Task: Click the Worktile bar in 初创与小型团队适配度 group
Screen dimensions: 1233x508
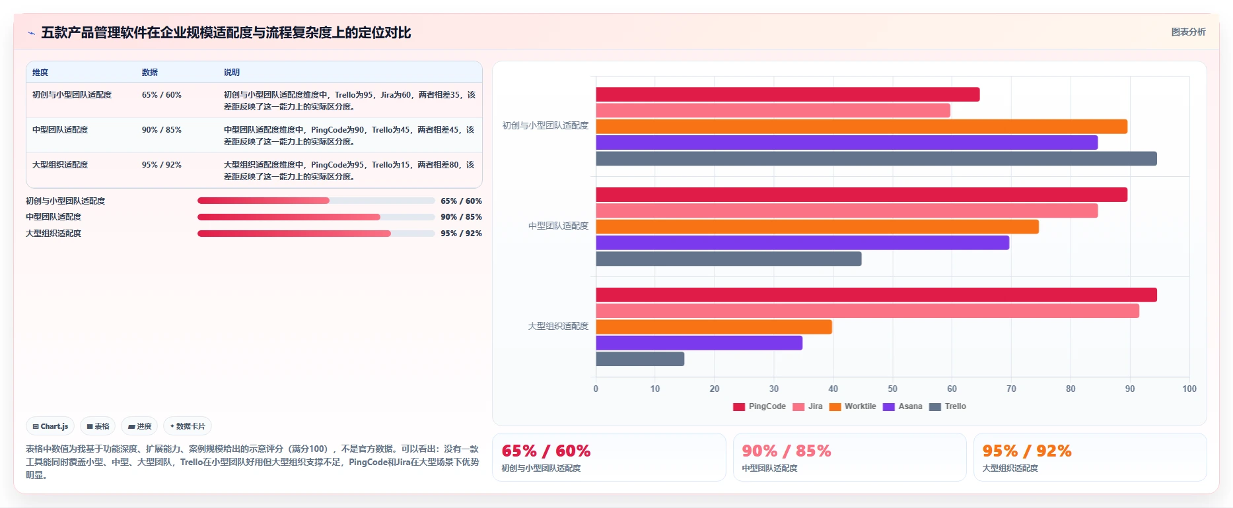Action: [x=862, y=127]
